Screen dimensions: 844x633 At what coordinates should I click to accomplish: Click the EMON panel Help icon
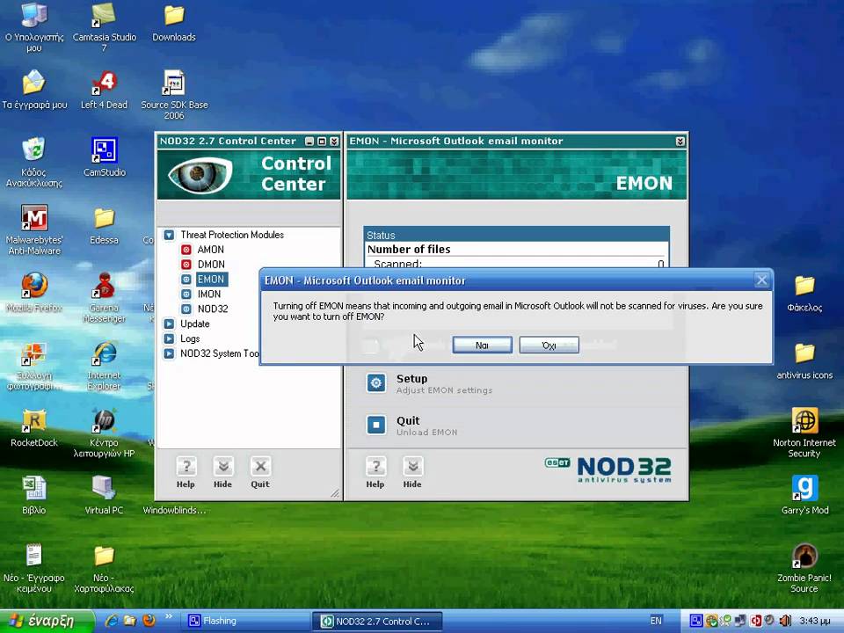coord(375,468)
